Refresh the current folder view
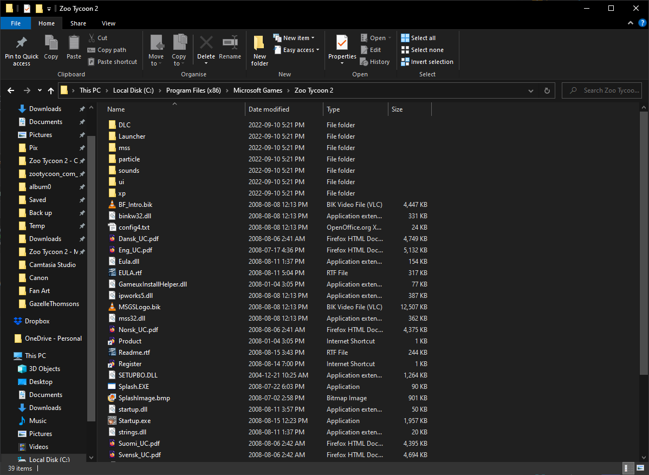Viewport: 649px width, 475px height. [x=547, y=90]
